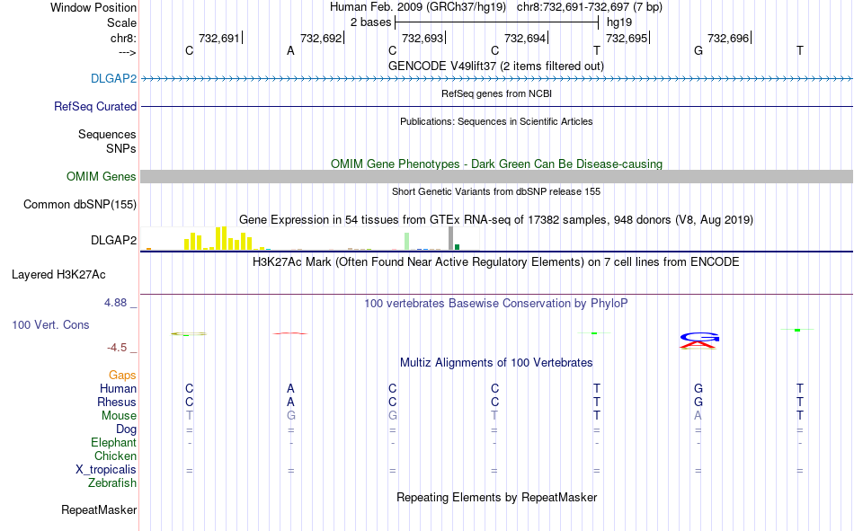Click the OMIM Gene Phenotypes title text

click(x=496, y=164)
